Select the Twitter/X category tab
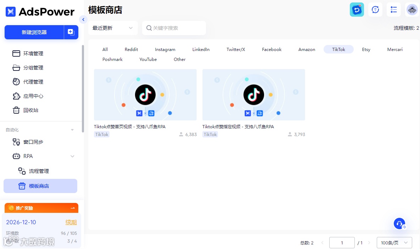Screen dimensions: 420x249 pyautogui.click(x=236, y=50)
